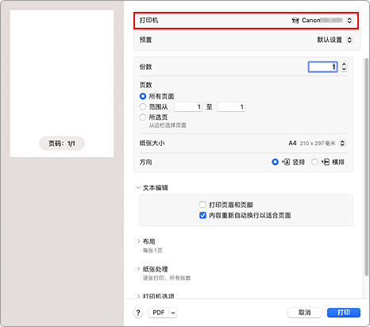Image resolution: width=370 pixels, height=327 pixels.
Task: Open the 纸张大小 A4 paper size dropdown
Action: click(342, 143)
